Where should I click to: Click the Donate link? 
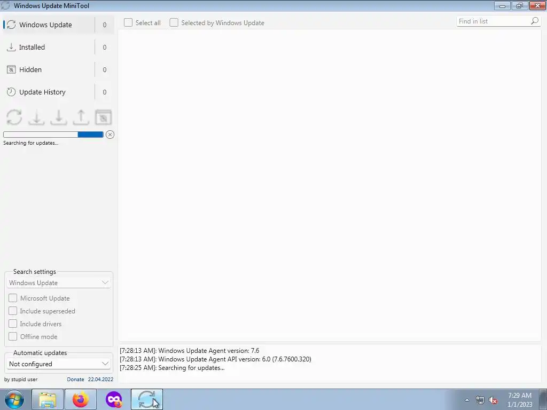[x=75, y=380]
